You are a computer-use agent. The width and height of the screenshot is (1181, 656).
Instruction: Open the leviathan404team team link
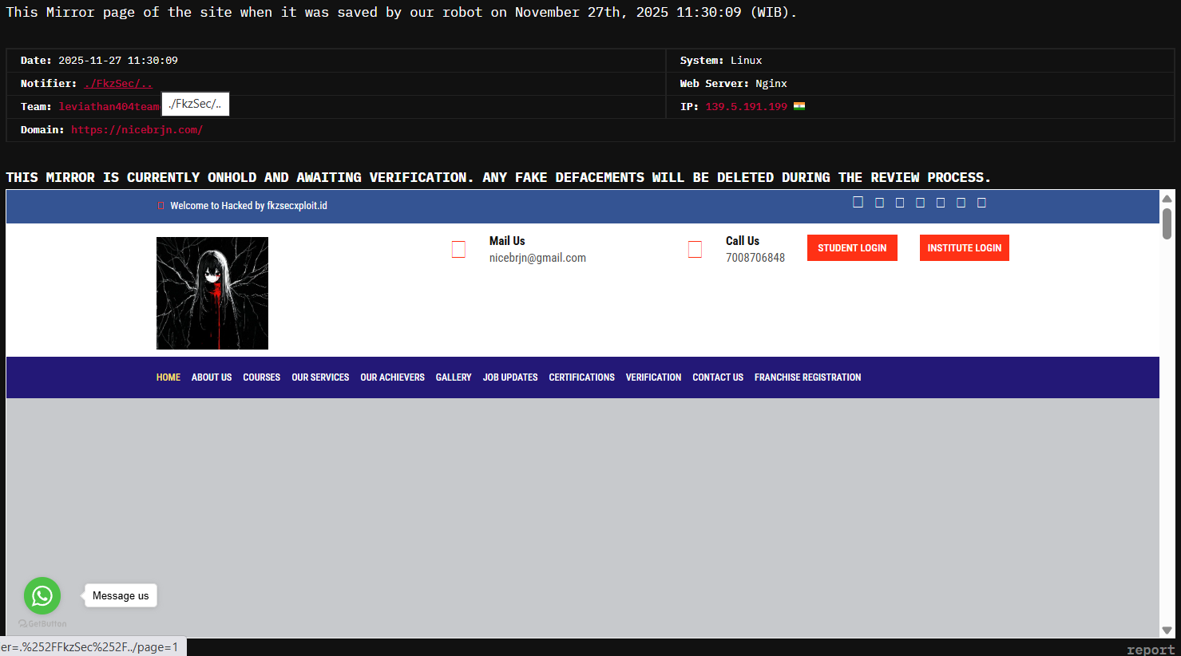click(109, 107)
